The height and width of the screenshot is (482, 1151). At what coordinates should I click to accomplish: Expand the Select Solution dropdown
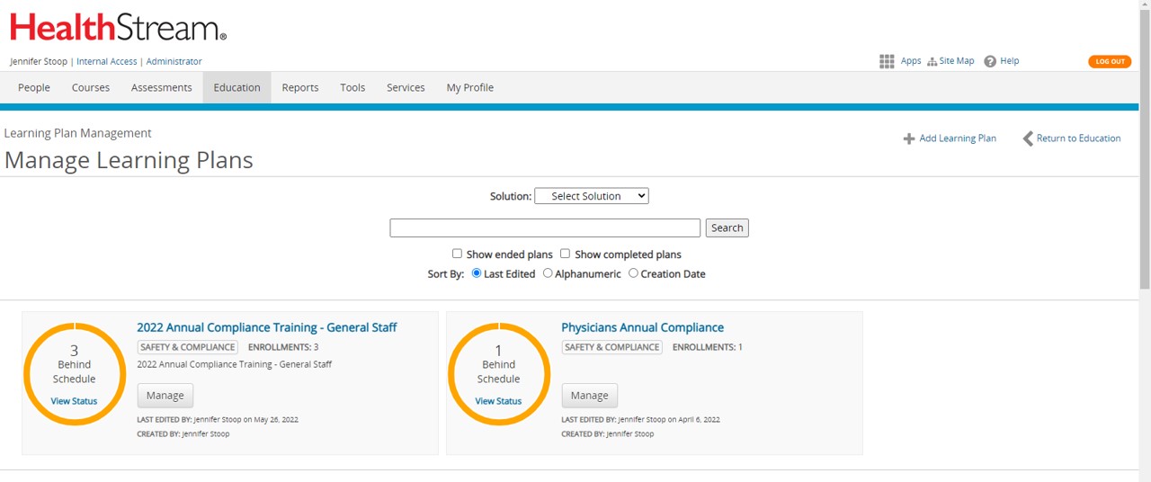[591, 196]
